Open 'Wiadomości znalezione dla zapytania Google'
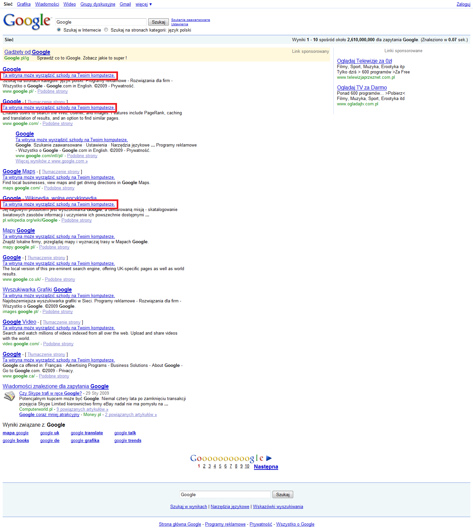 coord(56,386)
